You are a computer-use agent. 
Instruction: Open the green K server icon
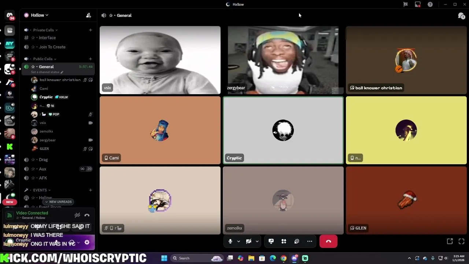pyautogui.click(x=10, y=147)
